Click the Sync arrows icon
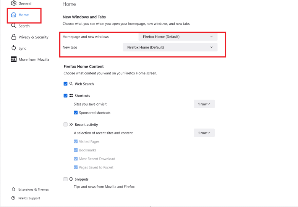Image resolution: width=298 pixels, height=207 pixels. (14, 48)
